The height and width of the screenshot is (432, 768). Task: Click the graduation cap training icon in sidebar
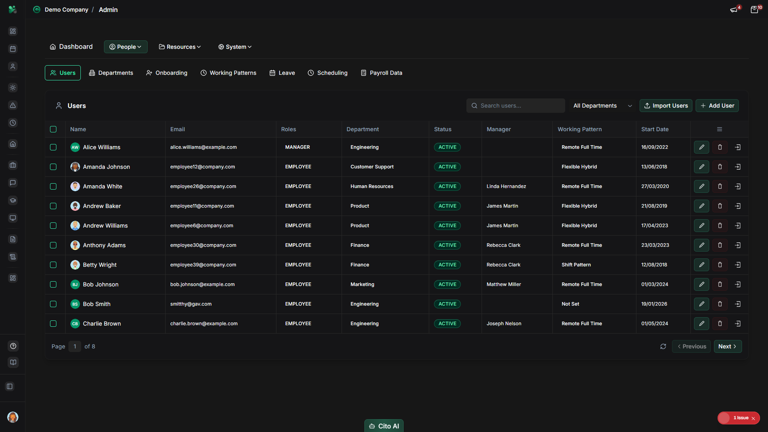(13, 200)
